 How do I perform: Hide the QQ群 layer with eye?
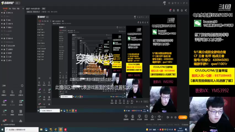tap(2, 57)
